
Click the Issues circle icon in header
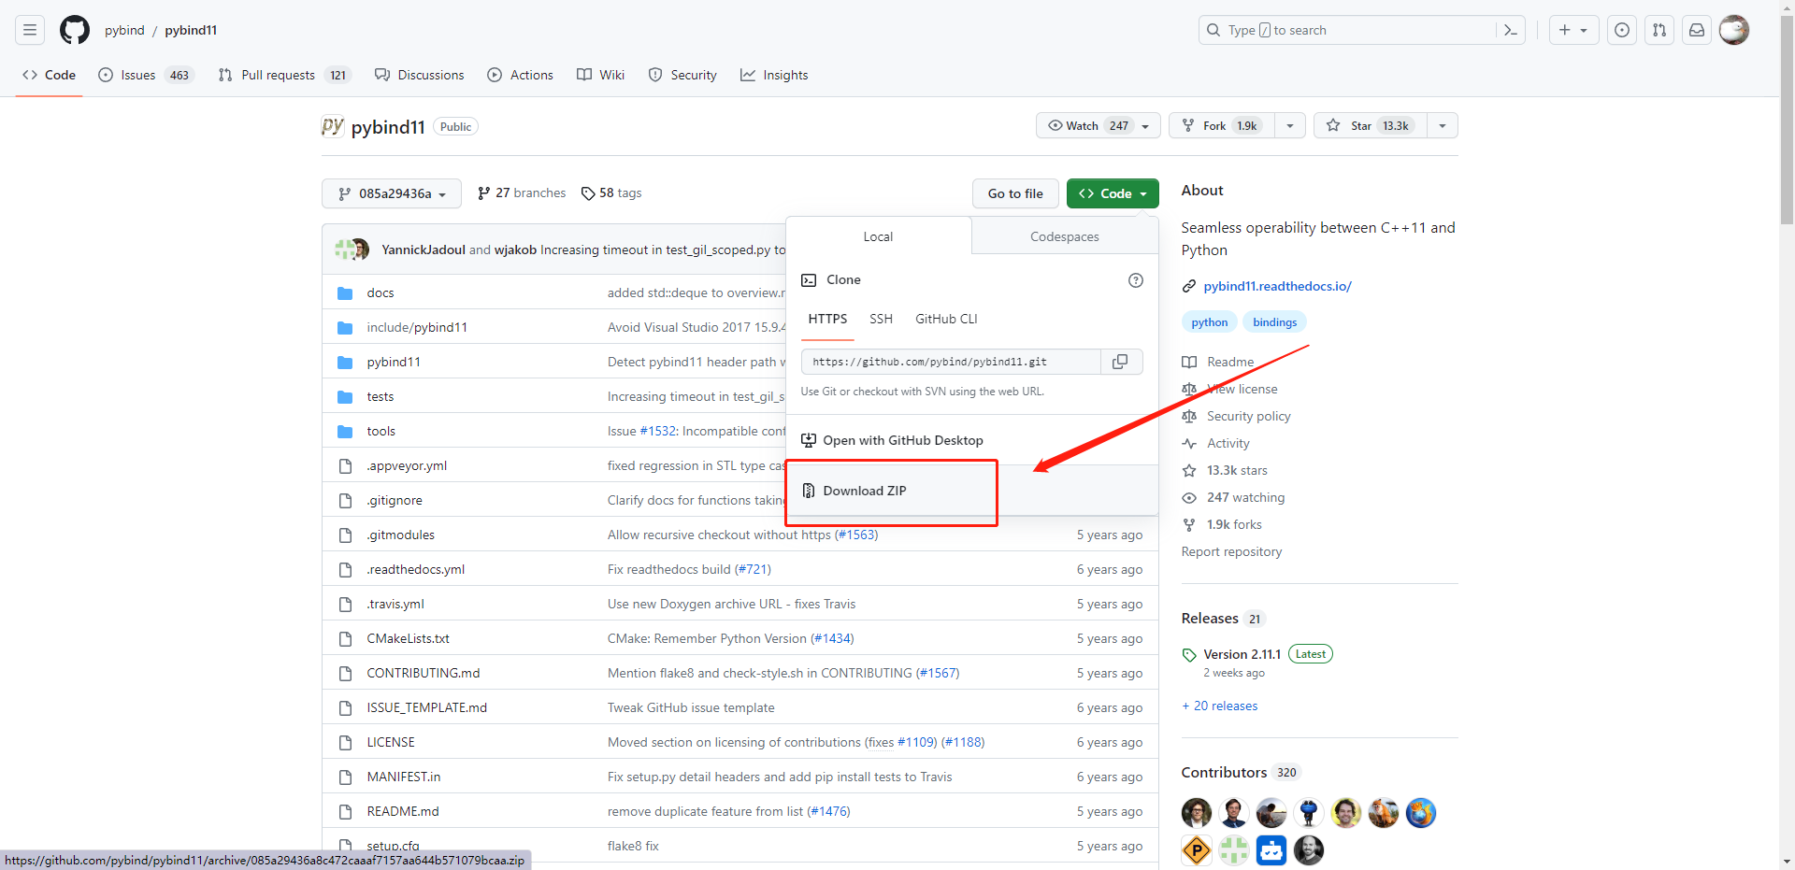(1622, 30)
